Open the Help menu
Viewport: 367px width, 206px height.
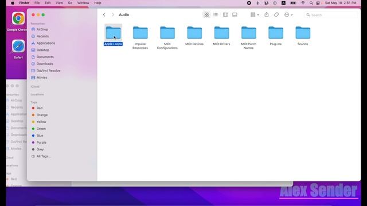click(97, 3)
